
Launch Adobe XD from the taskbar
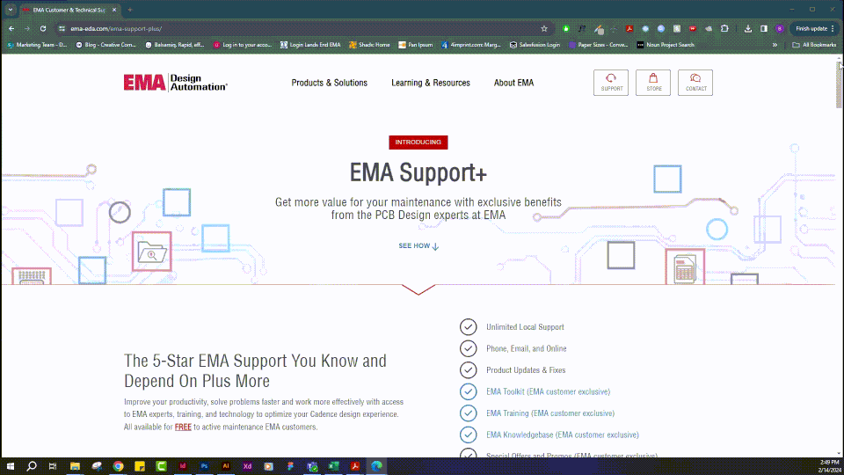pos(247,466)
